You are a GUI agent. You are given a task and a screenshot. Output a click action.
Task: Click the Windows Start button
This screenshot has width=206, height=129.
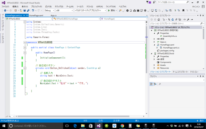pos(4,126)
